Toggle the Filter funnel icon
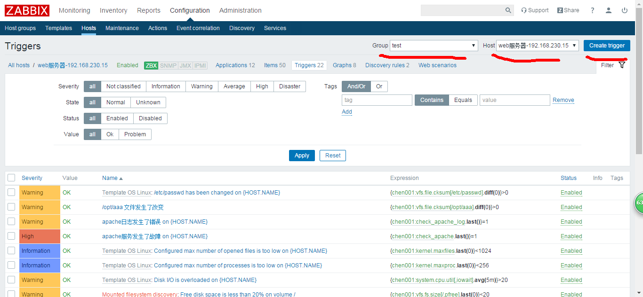The image size is (643, 297). (622, 65)
